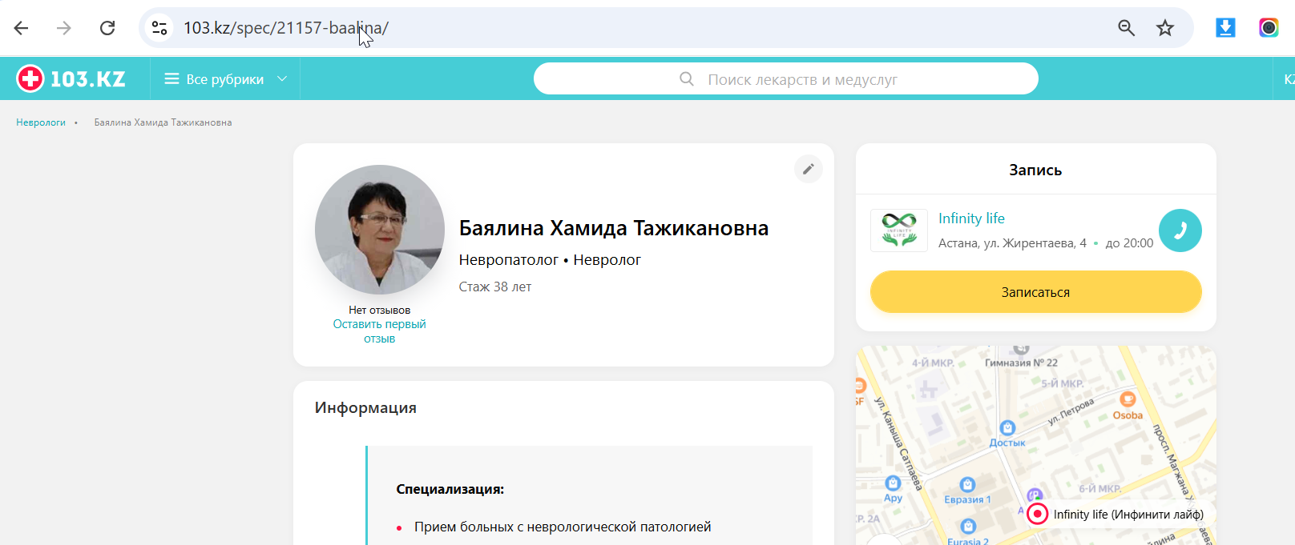Screen dimensions: 1295x545
Task: Open the browser zoom magnifier icon
Action: 1126,28
